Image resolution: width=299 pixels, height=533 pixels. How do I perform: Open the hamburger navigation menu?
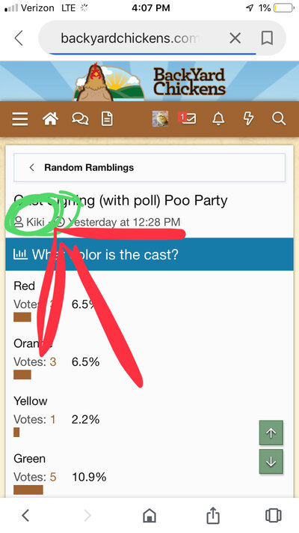(x=20, y=119)
